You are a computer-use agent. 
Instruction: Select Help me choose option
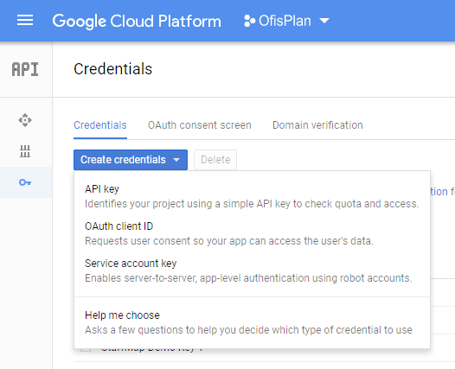pos(252,322)
